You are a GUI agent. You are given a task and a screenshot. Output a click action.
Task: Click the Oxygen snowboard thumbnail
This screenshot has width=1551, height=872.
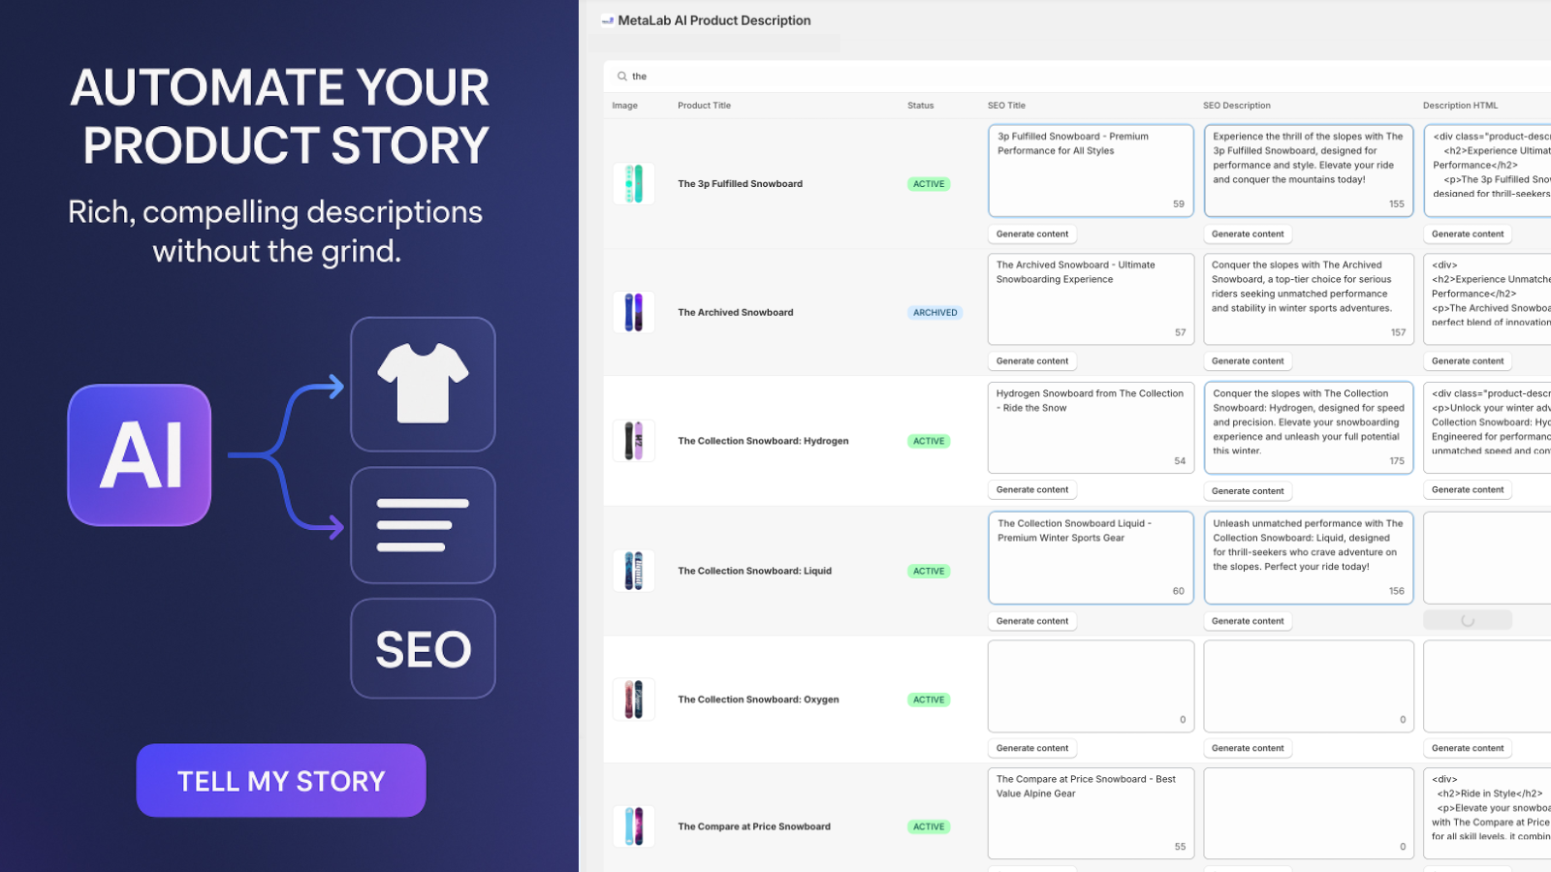tap(634, 700)
